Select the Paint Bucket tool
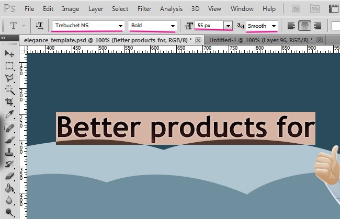340x219 pixels. click(x=9, y=188)
